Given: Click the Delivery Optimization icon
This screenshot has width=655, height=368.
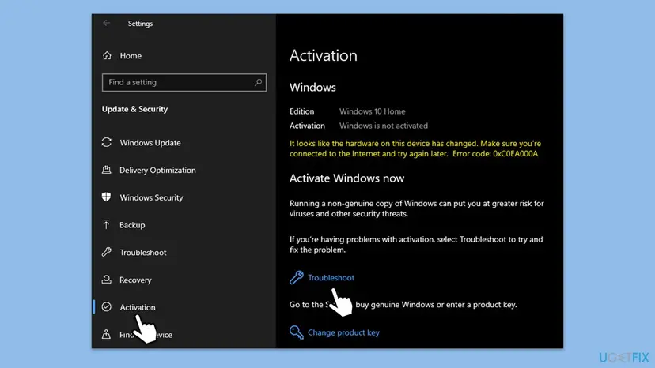Looking at the screenshot, I should pos(107,170).
